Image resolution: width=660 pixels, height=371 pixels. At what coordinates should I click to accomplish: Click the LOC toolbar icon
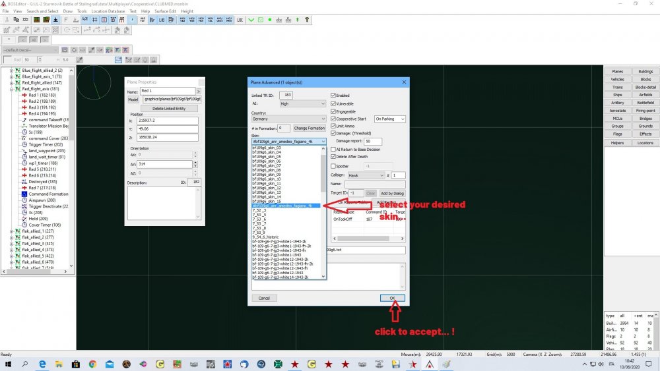click(x=241, y=20)
